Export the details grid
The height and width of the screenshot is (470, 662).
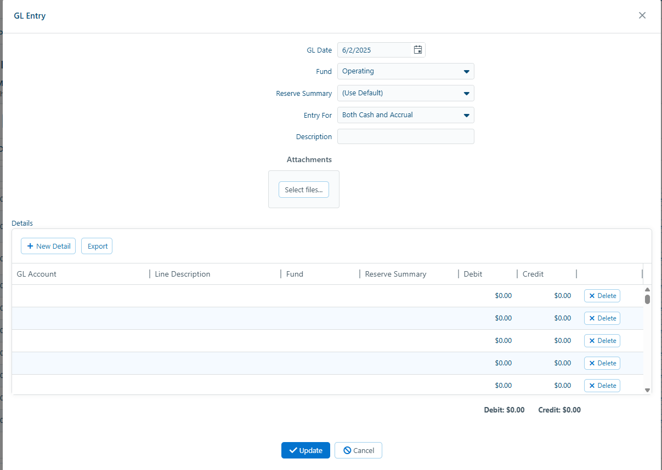97,246
